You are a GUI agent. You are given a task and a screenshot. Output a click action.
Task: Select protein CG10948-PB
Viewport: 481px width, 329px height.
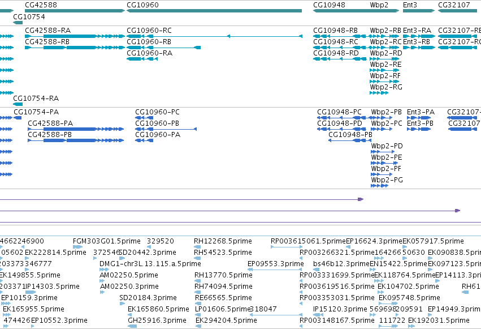click(349, 140)
